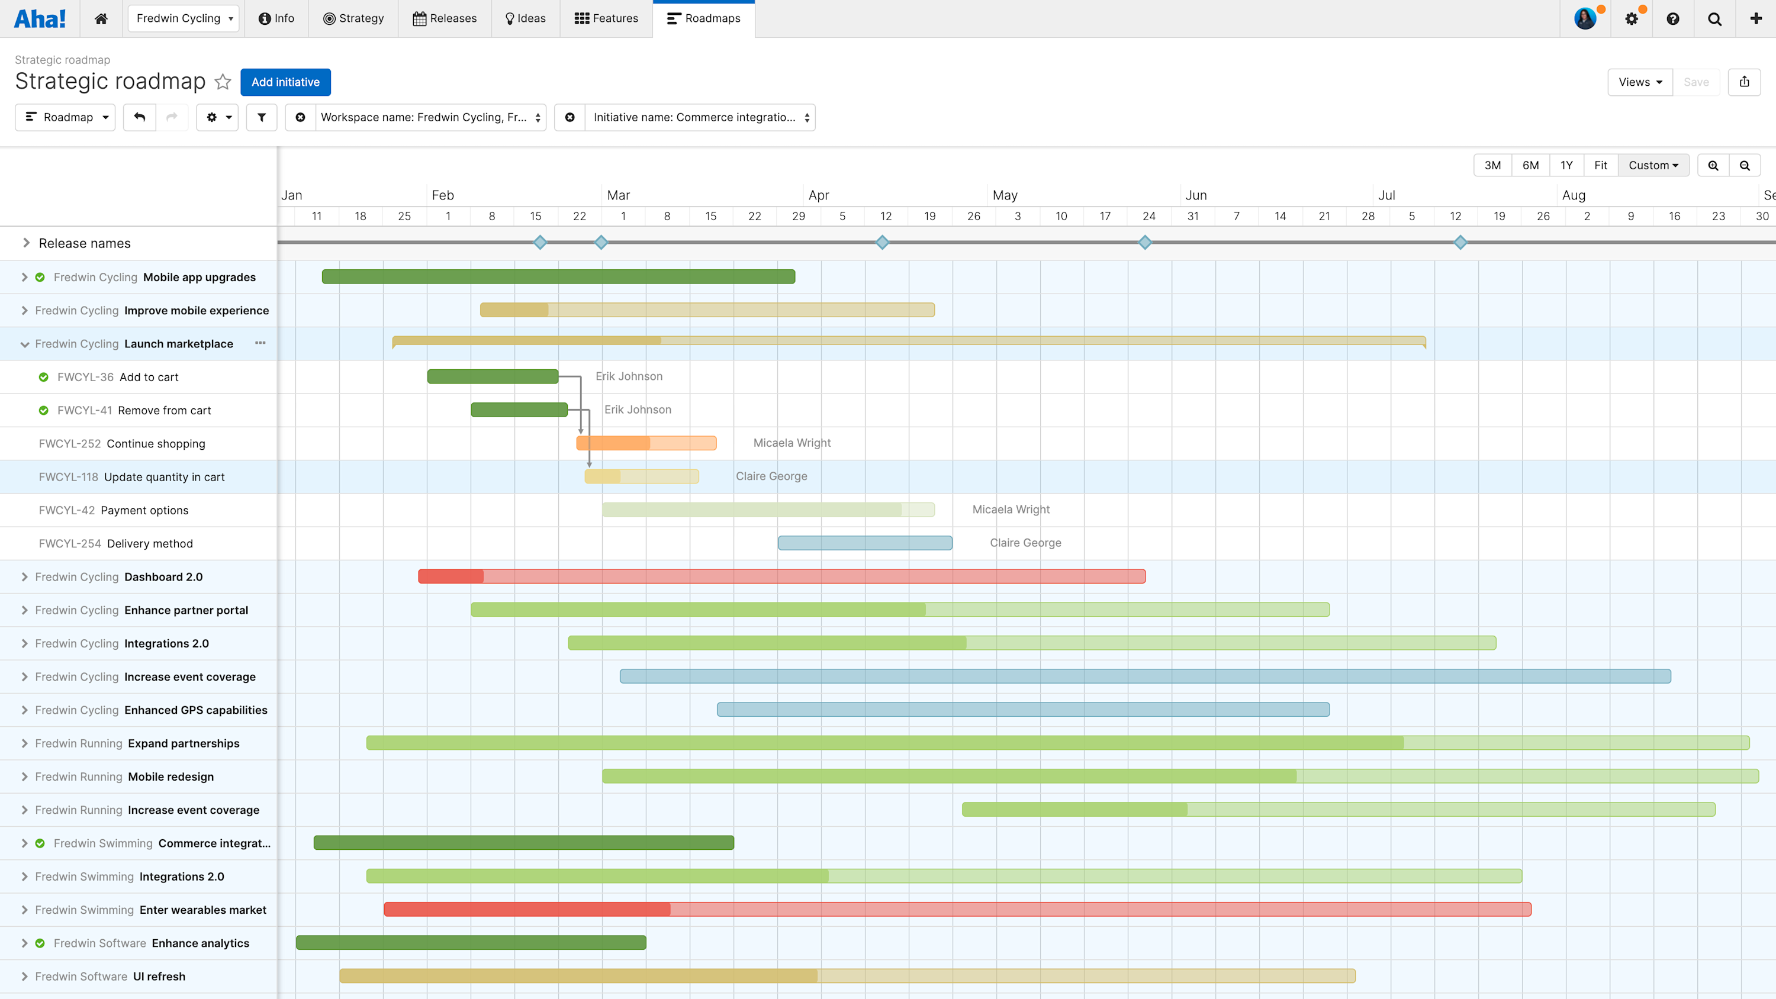Open the user avatar menu
This screenshot has height=999, width=1776.
(1585, 18)
